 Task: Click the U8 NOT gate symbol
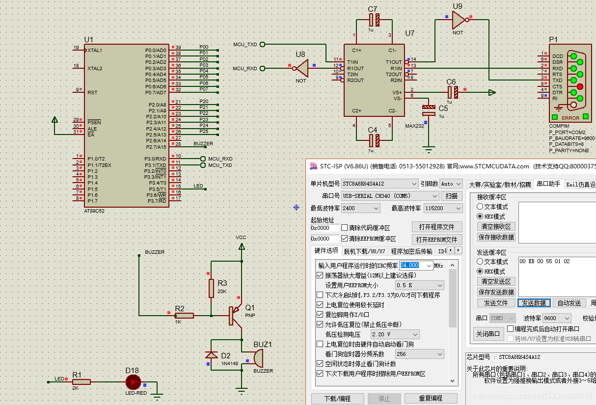point(301,68)
